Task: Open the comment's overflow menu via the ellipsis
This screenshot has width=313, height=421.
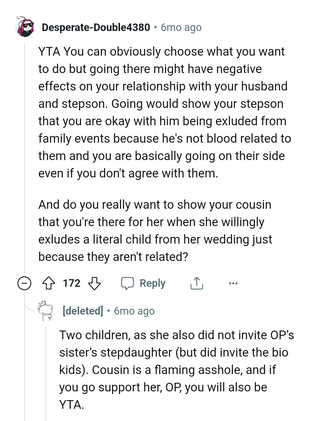Action: pos(234,283)
